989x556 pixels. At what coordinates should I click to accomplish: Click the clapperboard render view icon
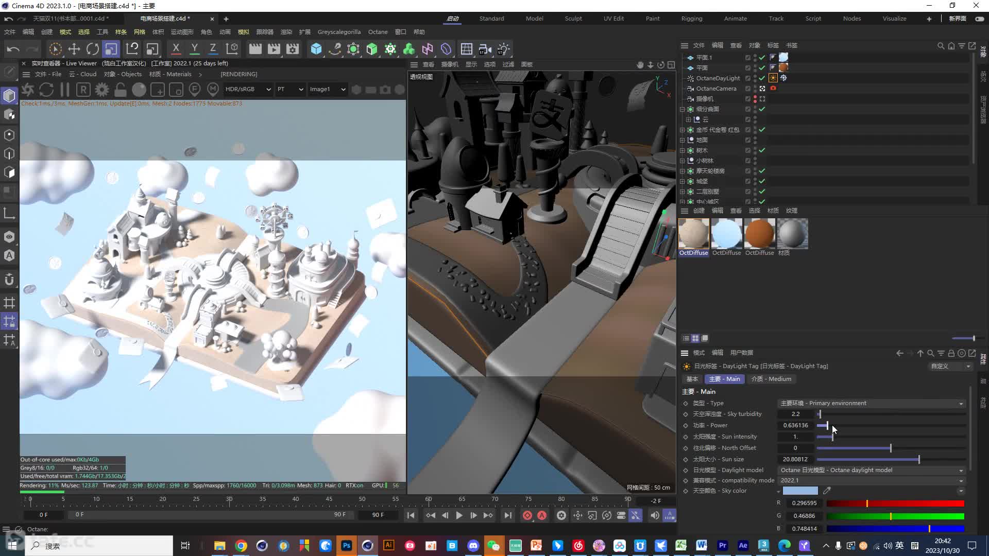pos(255,49)
